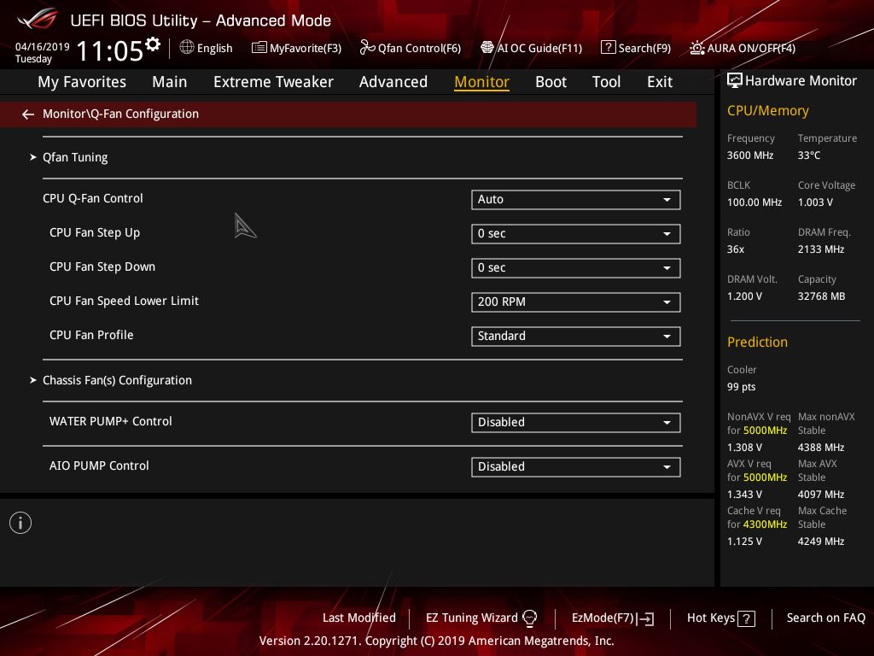Go to the Advanced tab
874x656 pixels.
tap(393, 82)
